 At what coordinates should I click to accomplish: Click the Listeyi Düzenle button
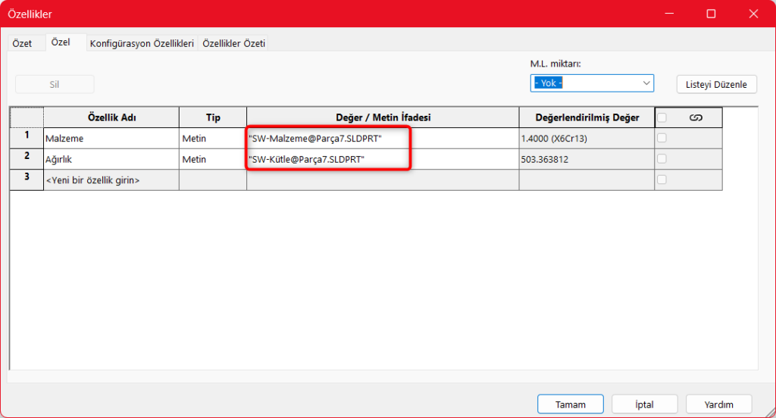pyautogui.click(x=716, y=84)
